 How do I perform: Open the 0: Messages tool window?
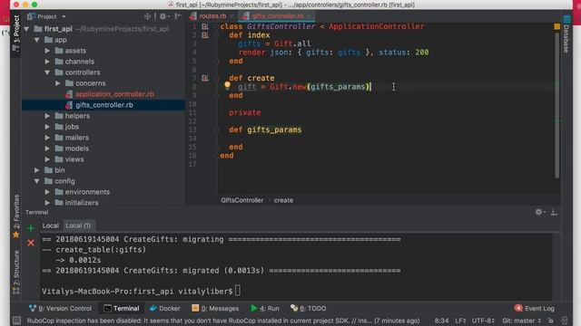[215, 308]
